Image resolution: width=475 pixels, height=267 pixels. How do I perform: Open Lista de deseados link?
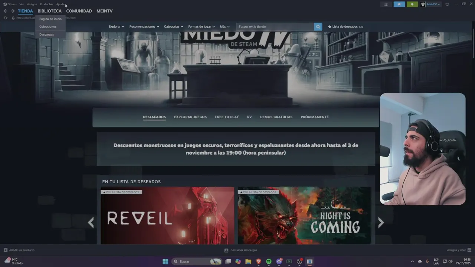point(345,27)
